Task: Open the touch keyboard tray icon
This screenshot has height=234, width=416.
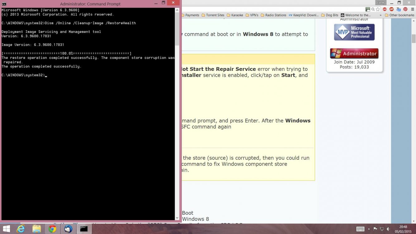Action: coord(360,229)
